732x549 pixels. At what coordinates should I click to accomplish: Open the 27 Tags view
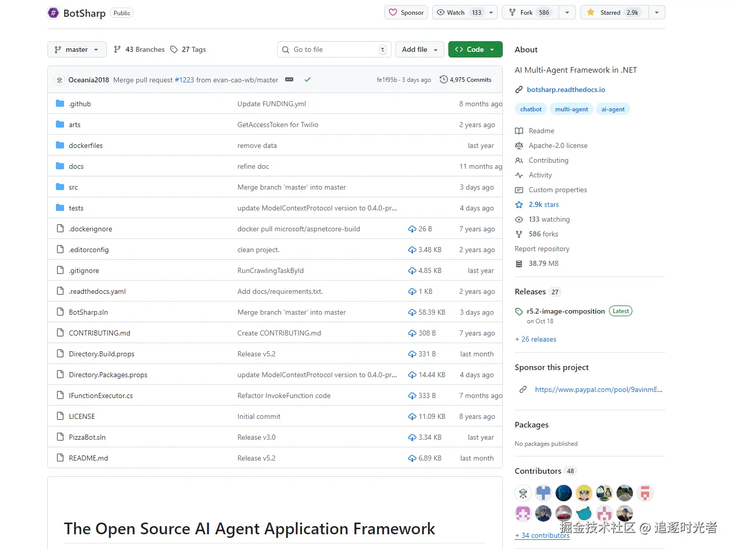188,50
